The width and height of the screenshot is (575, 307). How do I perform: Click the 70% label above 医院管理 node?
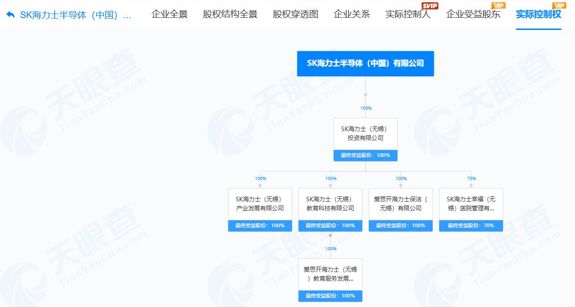pos(472,179)
